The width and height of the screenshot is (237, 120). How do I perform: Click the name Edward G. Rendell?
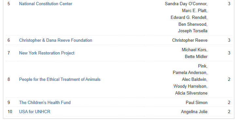tap(189, 18)
